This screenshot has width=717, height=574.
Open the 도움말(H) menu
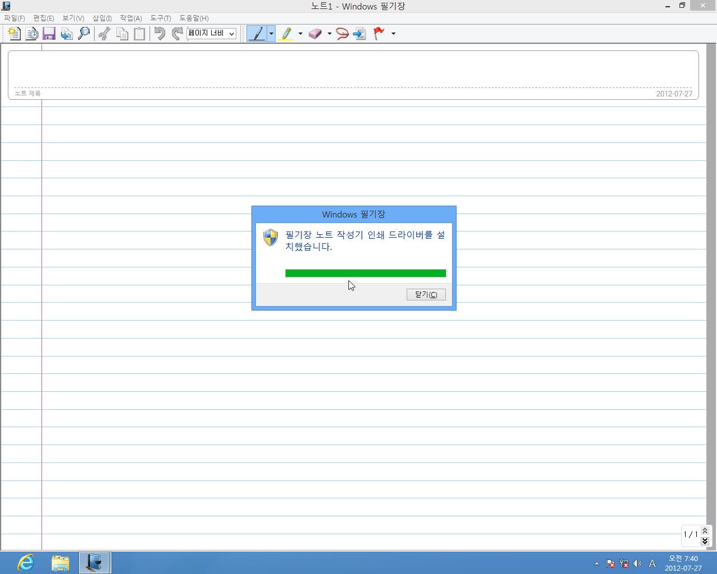click(x=194, y=18)
